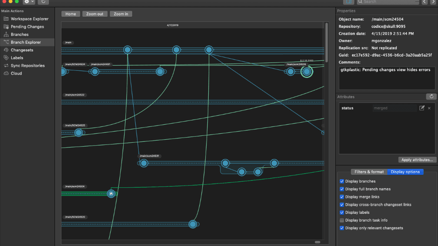Select the changeset on /main/SCM24520 branch
This screenshot has height=246, width=438.
pos(193,224)
